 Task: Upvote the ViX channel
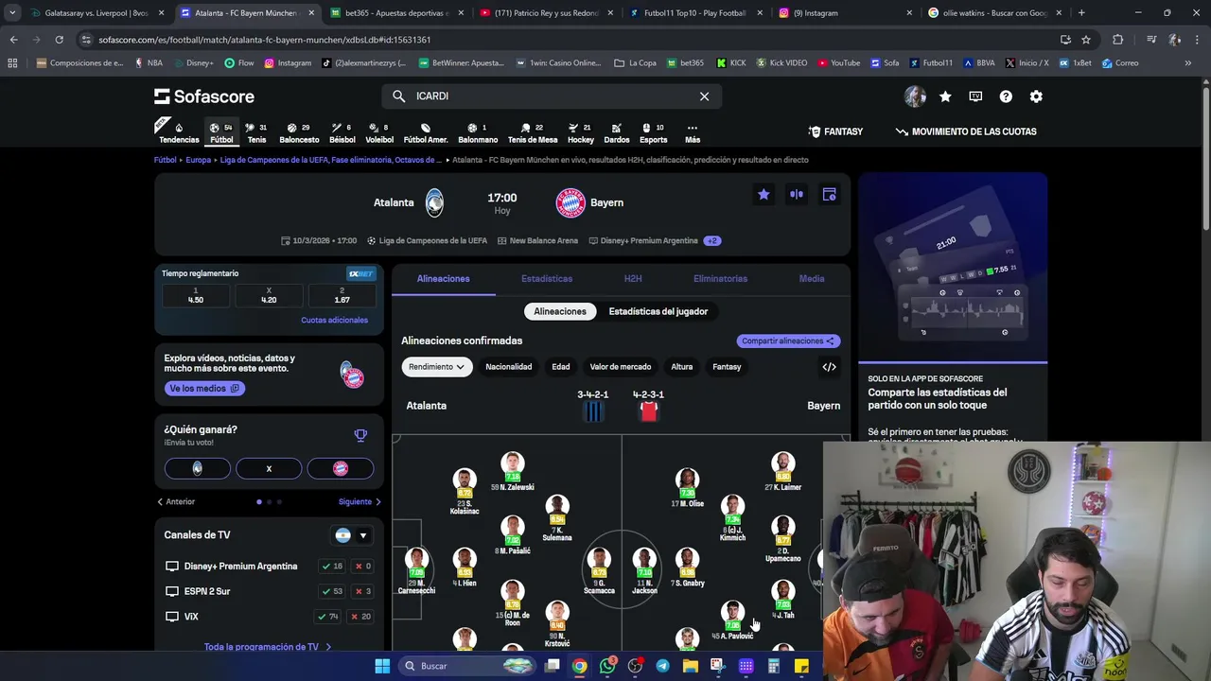click(x=328, y=617)
